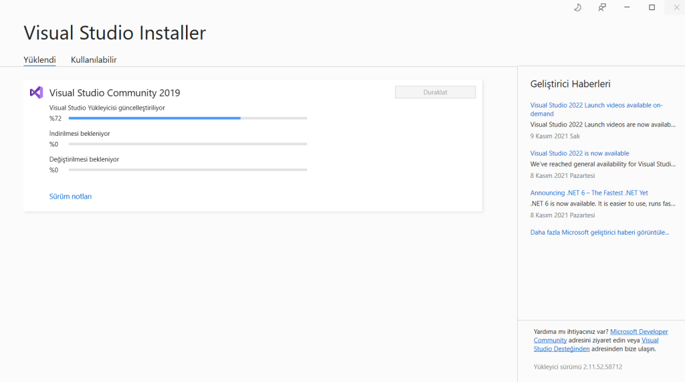Toggle the dark theme moon icon
Screen dimensions: 685x382
pos(578,7)
